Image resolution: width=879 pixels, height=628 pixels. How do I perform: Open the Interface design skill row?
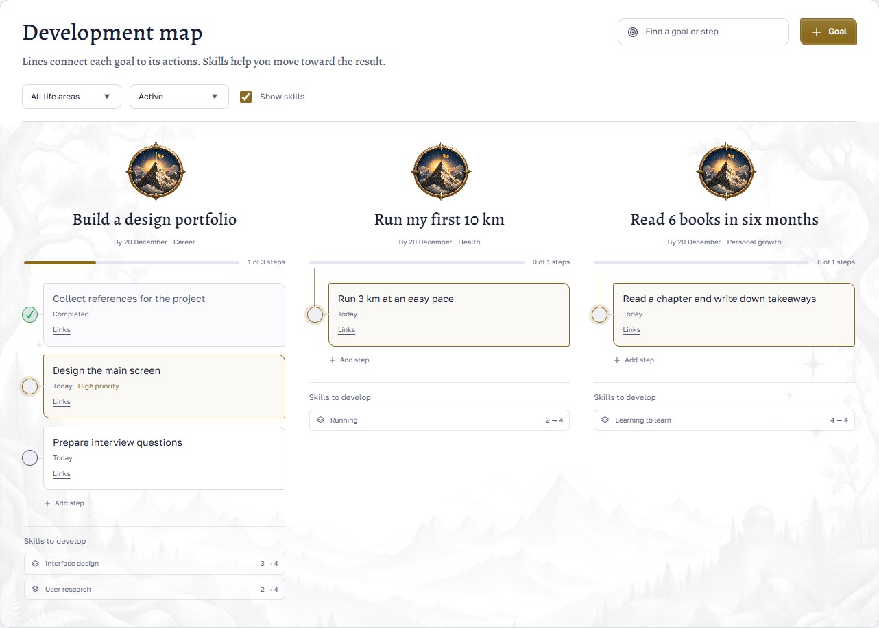click(154, 564)
